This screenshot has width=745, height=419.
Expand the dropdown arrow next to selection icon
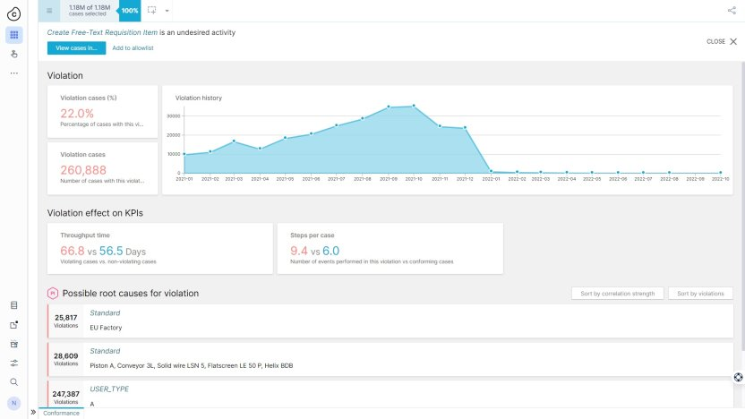[x=167, y=11]
